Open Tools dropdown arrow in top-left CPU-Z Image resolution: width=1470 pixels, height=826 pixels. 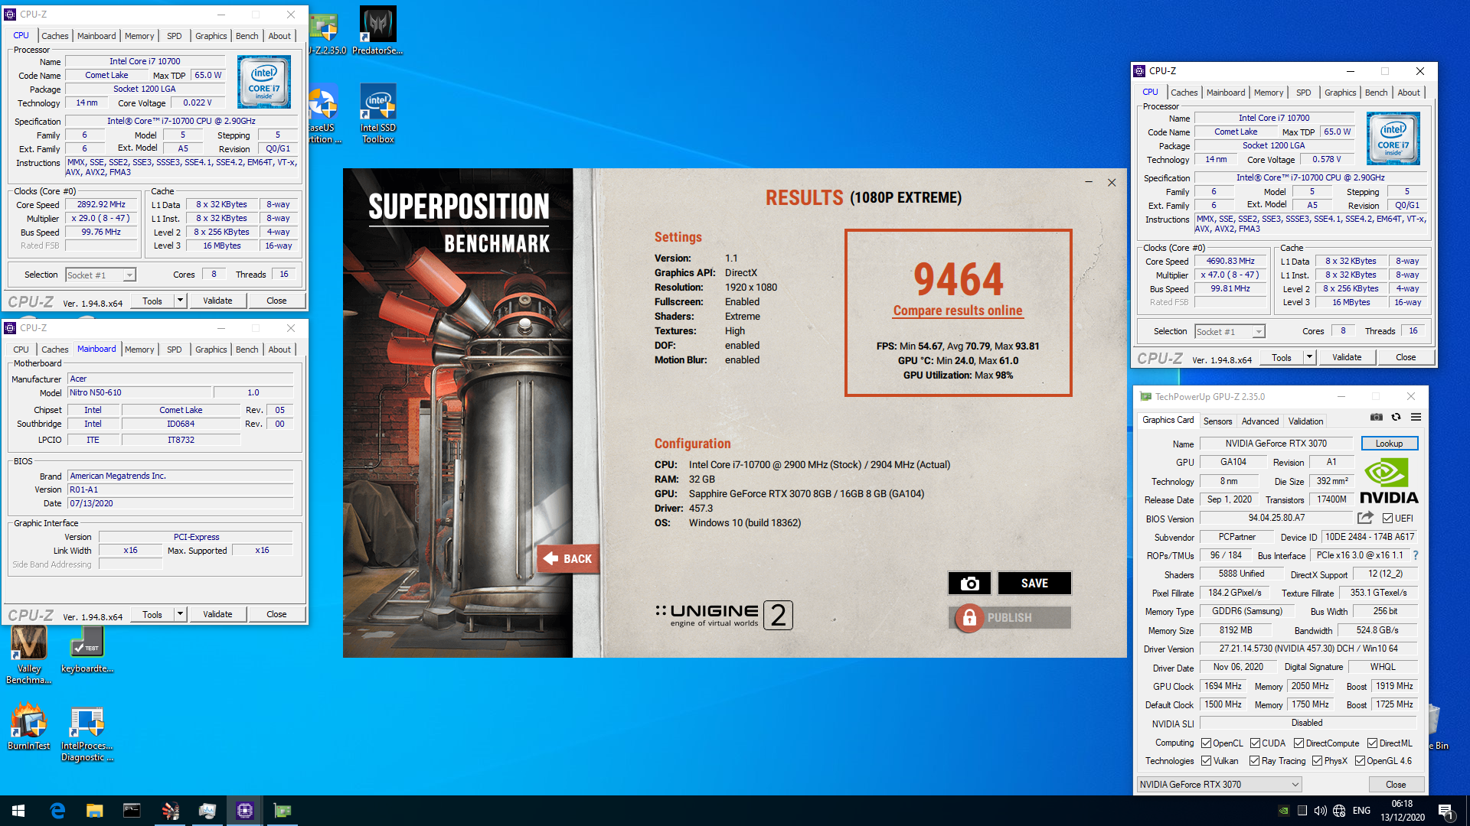[x=180, y=301]
